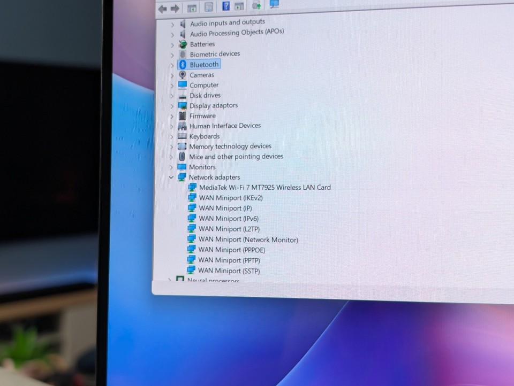Viewport: 514px width, 386px height.
Task: Click the mouse icon beside Mice and other pointing devices
Action: point(182,157)
